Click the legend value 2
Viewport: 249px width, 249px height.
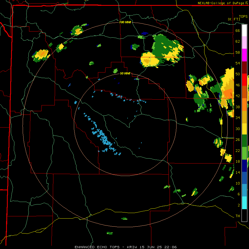coord(239,205)
